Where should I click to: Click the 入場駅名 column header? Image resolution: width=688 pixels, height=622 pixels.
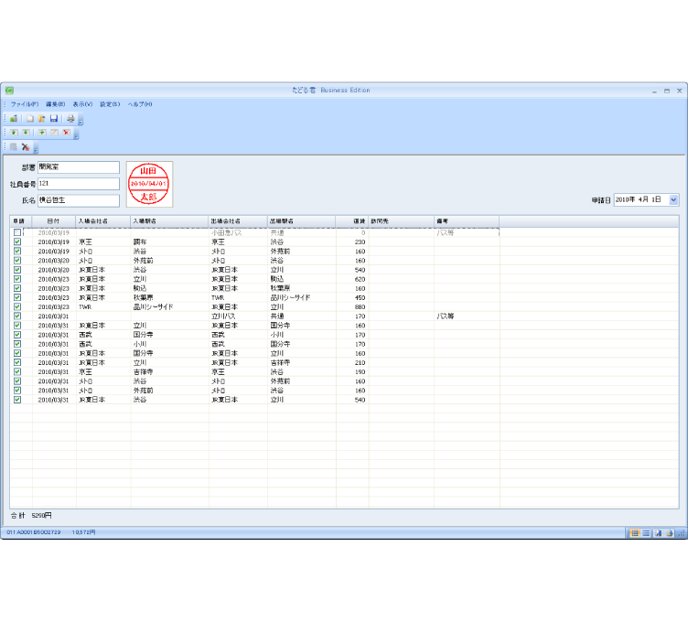click(169, 221)
